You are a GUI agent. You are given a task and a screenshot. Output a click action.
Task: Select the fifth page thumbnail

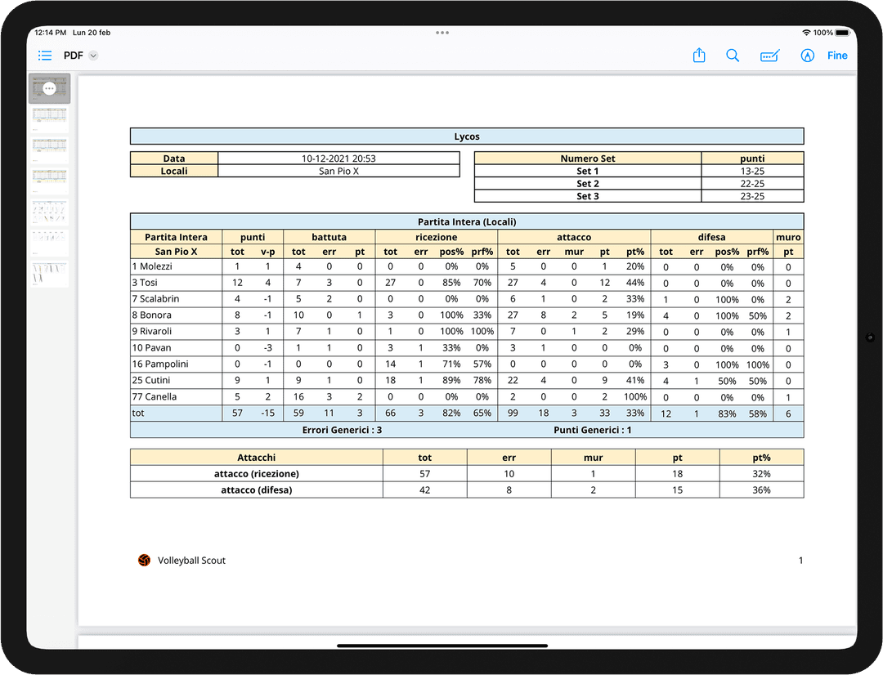(50, 212)
